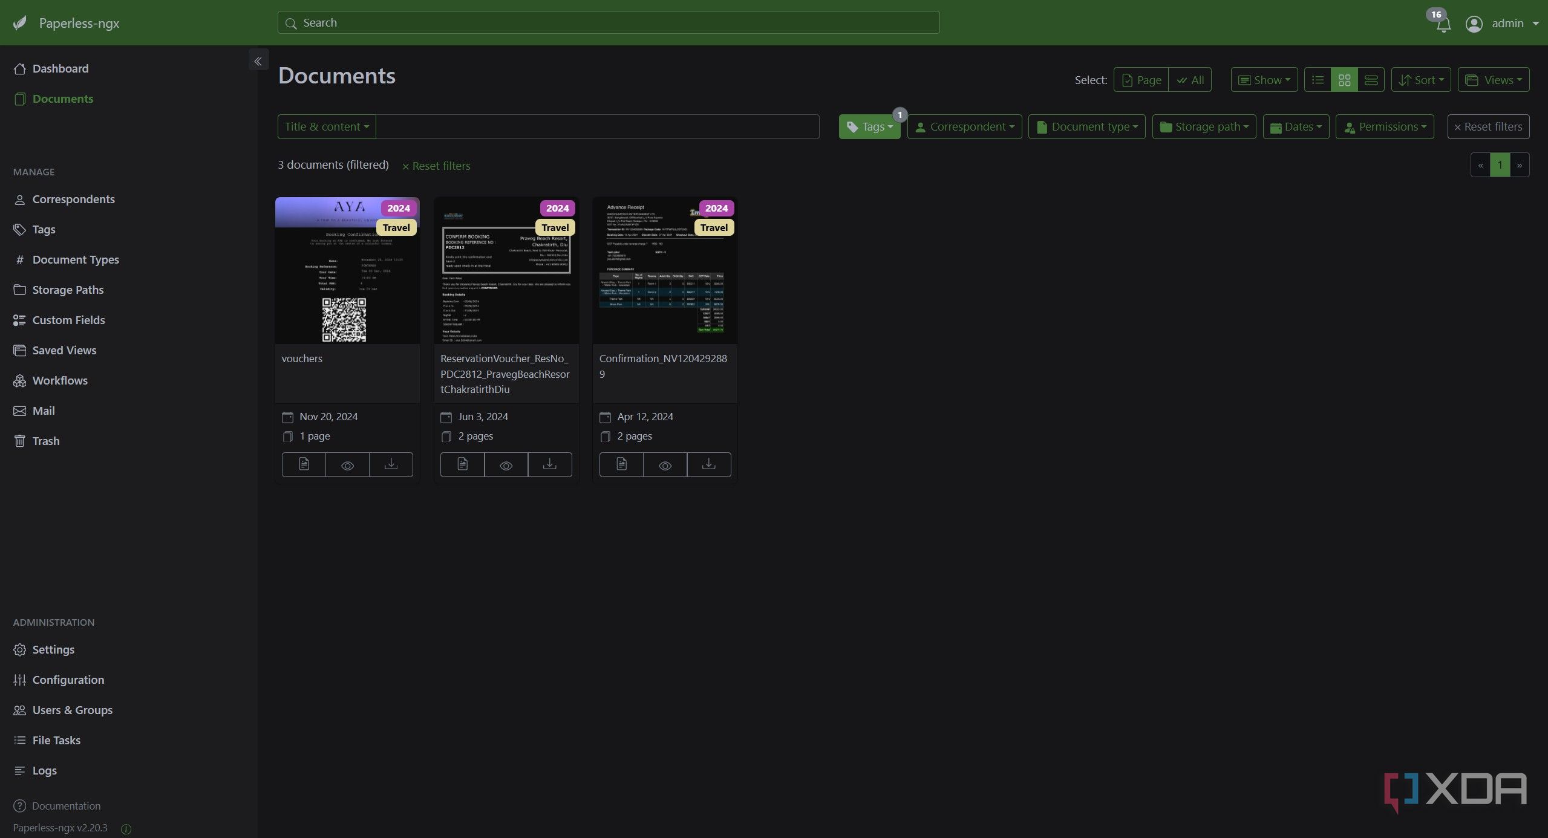The image size is (1548, 838).
Task: Collapse the sidebar with the double-chevron icon
Action: (x=258, y=60)
